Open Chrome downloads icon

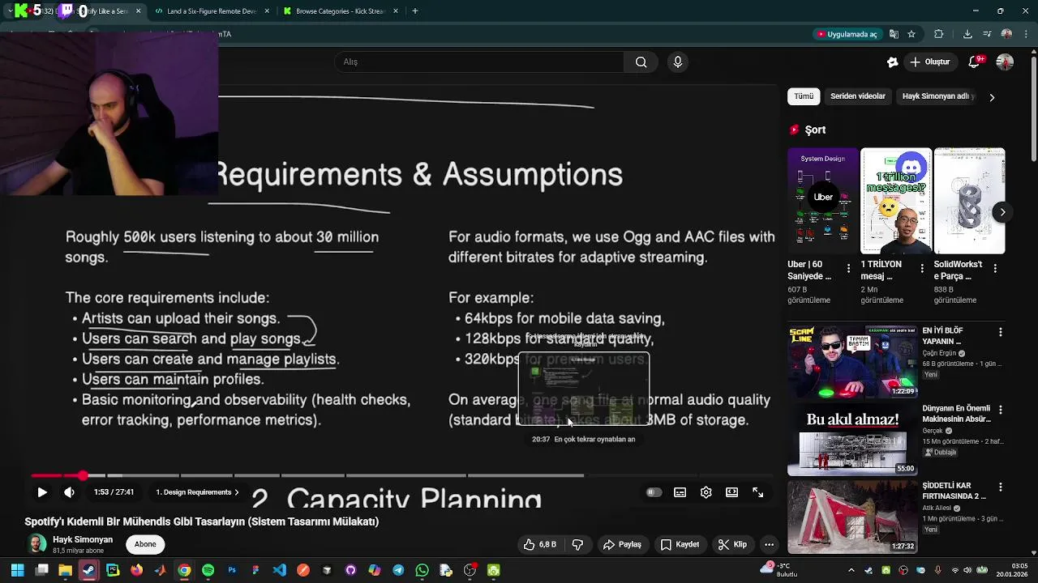pyautogui.click(x=967, y=34)
